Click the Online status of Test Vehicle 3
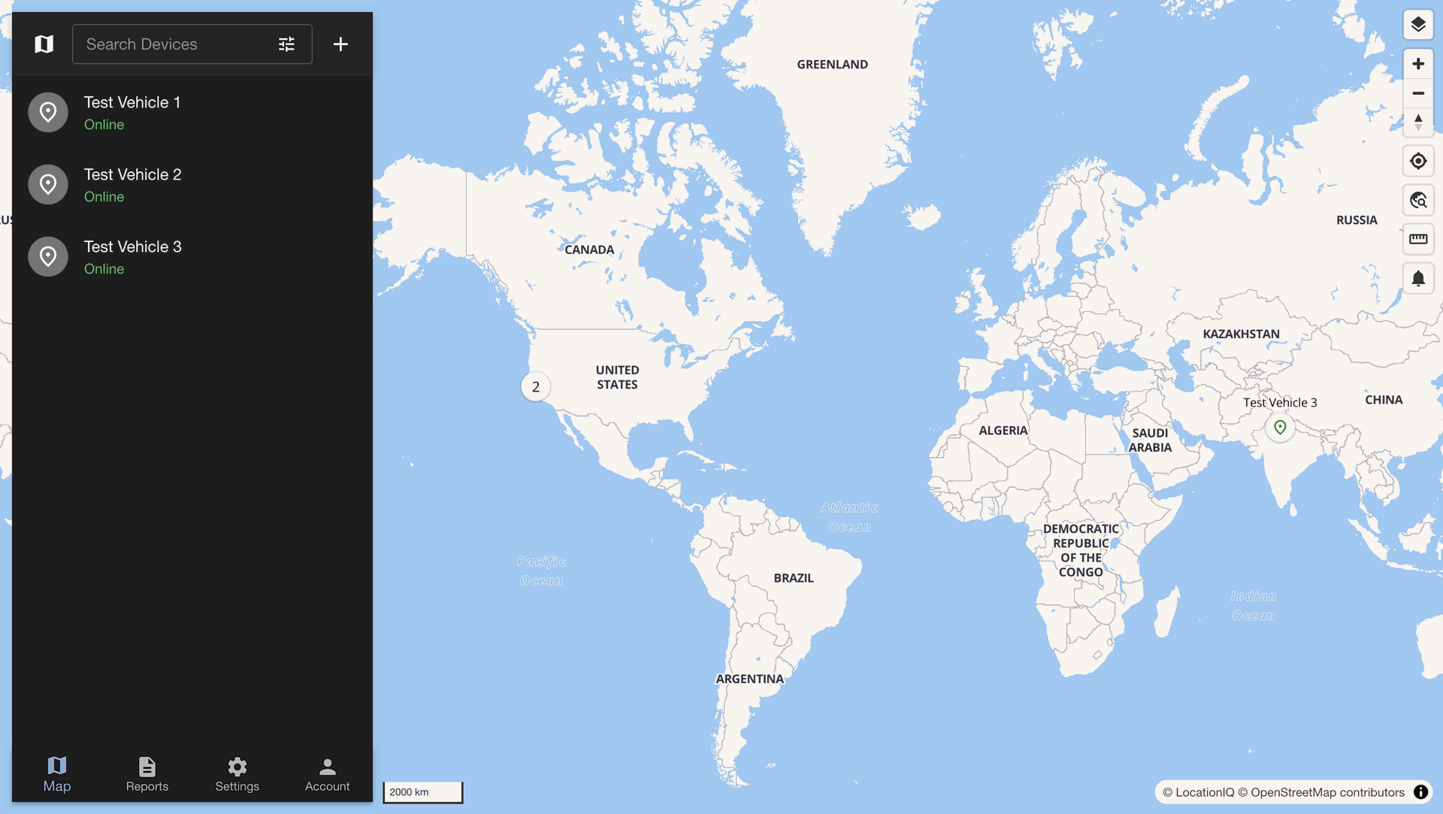This screenshot has height=814, width=1443. tap(104, 269)
